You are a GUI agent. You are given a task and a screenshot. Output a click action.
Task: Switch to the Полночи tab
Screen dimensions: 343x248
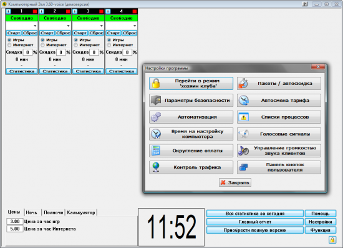click(x=54, y=212)
